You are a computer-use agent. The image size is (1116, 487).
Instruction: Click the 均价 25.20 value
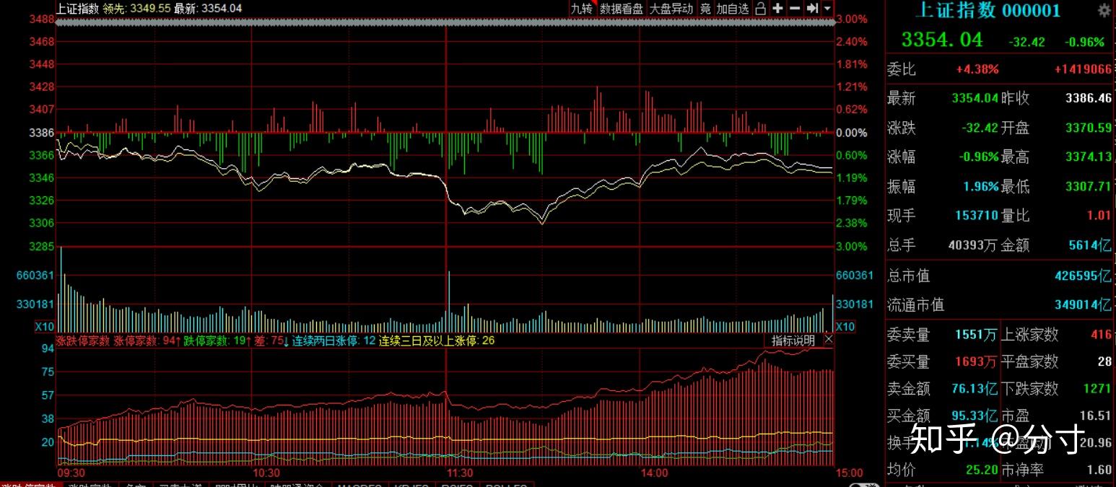[982, 470]
